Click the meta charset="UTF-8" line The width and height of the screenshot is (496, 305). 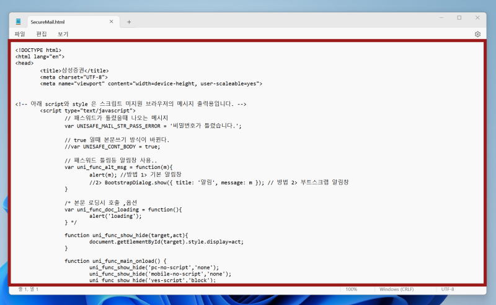pos(74,77)
